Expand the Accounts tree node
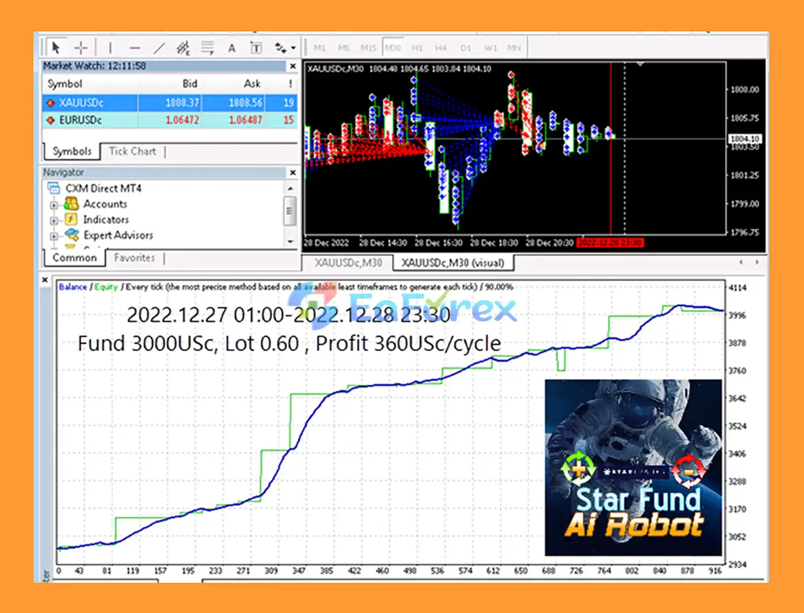Viewport: 804px width, 613px height. [x=54, y=205]
